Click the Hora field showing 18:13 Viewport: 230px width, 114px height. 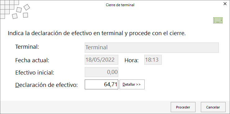(x=153, y=60)
